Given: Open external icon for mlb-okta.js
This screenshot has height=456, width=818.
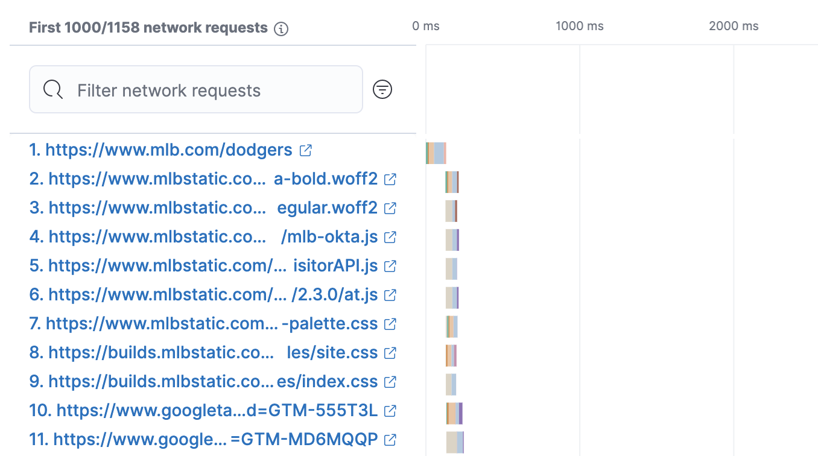Looking at the screenshot, I should click(390, 237).
